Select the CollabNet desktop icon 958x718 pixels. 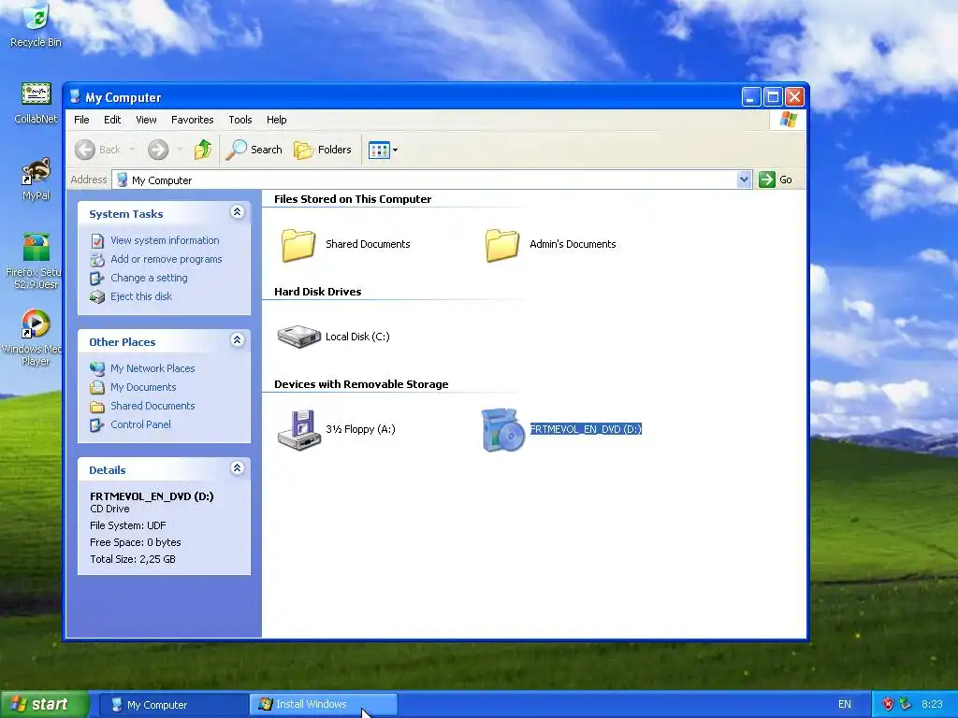click(x=36, y=103)
